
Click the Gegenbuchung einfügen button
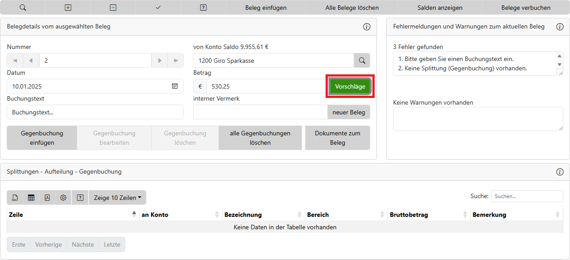pyautogui.click(x=42, y=138)
